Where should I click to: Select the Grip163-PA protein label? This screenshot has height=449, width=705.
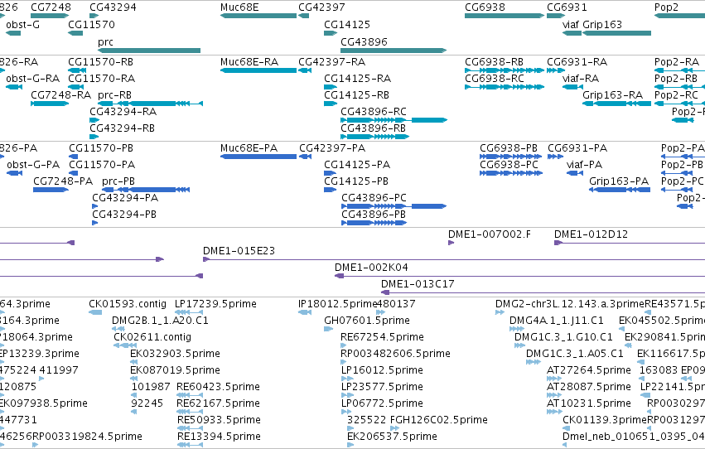(619, 181)
